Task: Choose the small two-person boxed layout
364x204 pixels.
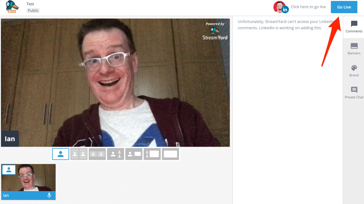Action: coord(97,154)
